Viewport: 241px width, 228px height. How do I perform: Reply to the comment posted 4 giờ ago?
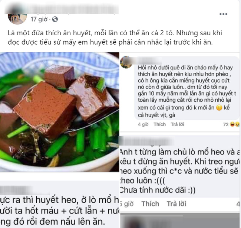[x=177, y=124]
